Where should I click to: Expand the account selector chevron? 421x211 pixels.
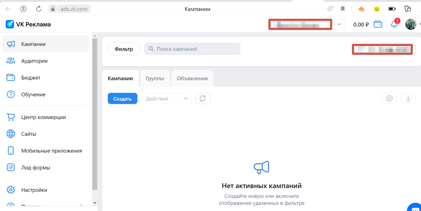click(x=339, y=24)
